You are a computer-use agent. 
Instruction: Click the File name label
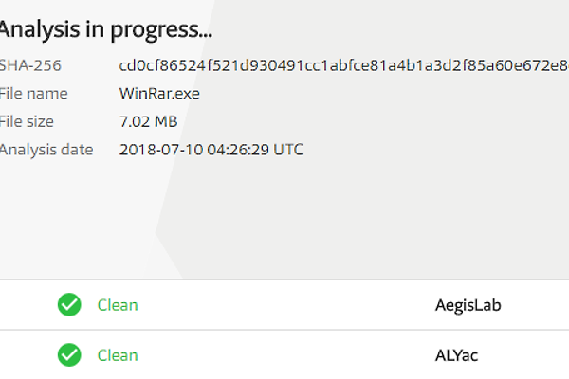pyautogui.click(x=32, y=94)
